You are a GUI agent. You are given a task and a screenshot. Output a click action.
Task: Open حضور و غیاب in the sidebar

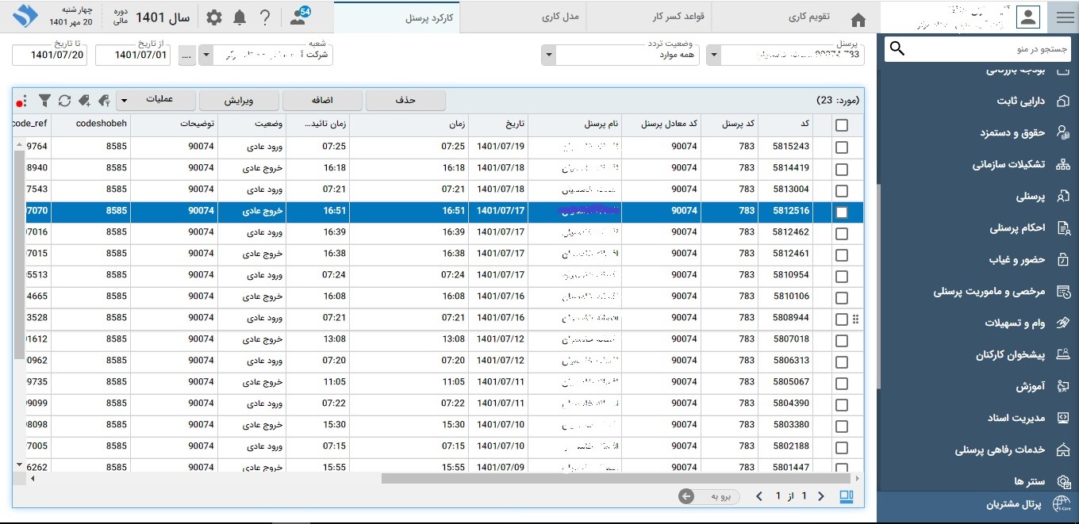pyautogui.click(x=1017, y=260)
